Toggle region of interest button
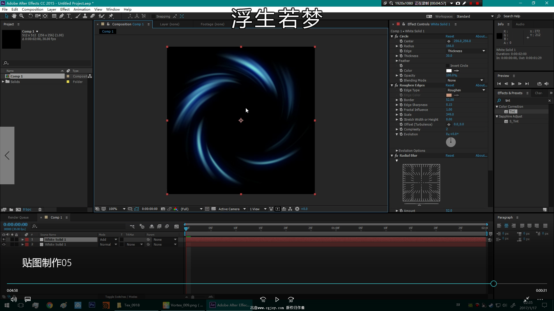554x311 pixels. [x=207, y=209]
